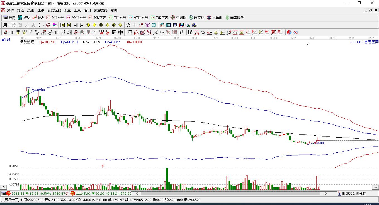Viewport: 379px width, 205px height.
Task: Jump to first bar with skip-back icon
Action: tap(63, 25)
